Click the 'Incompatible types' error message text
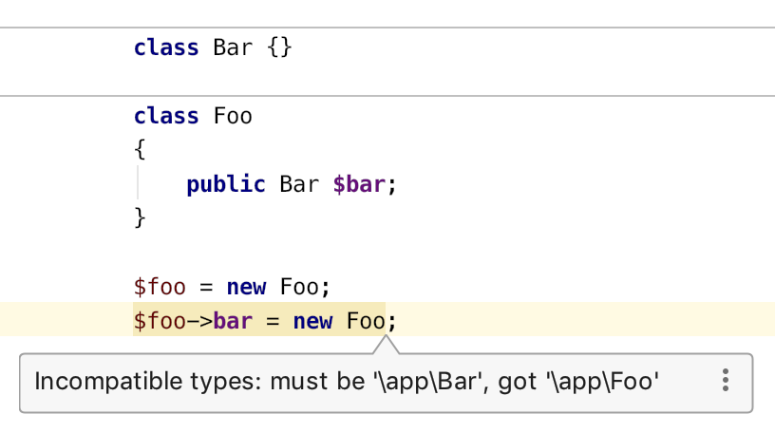This screenshot has width=775, height=433. (x=347, y=382)
